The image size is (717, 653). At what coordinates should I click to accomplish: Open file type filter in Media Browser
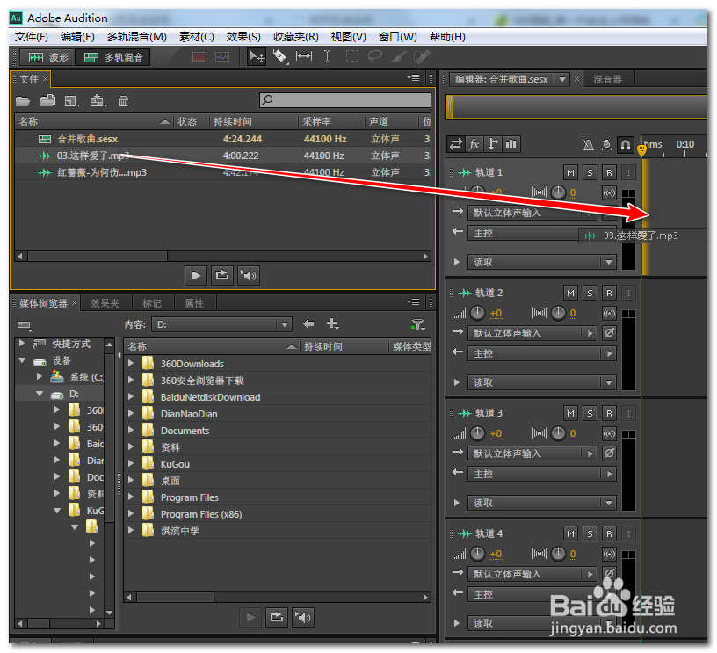coord(418,324)
